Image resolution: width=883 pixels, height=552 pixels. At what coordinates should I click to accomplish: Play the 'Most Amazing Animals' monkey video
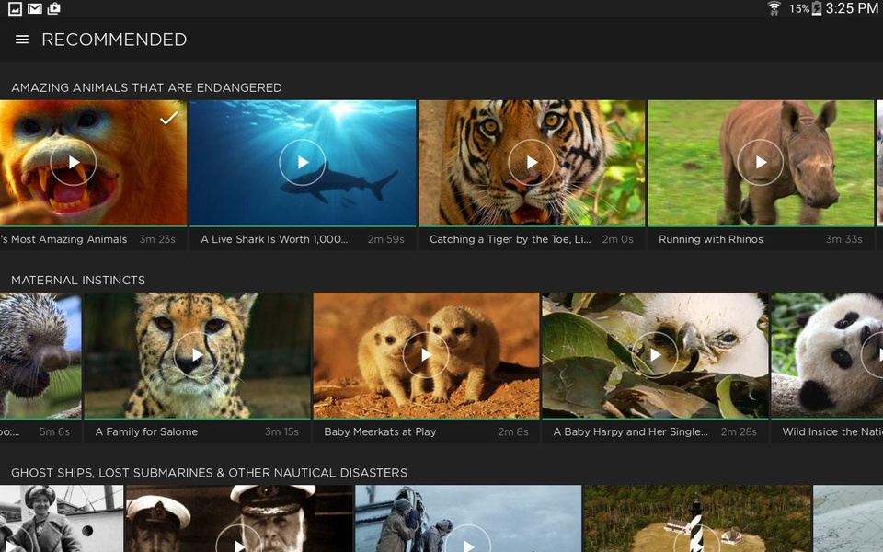(74, 162)
